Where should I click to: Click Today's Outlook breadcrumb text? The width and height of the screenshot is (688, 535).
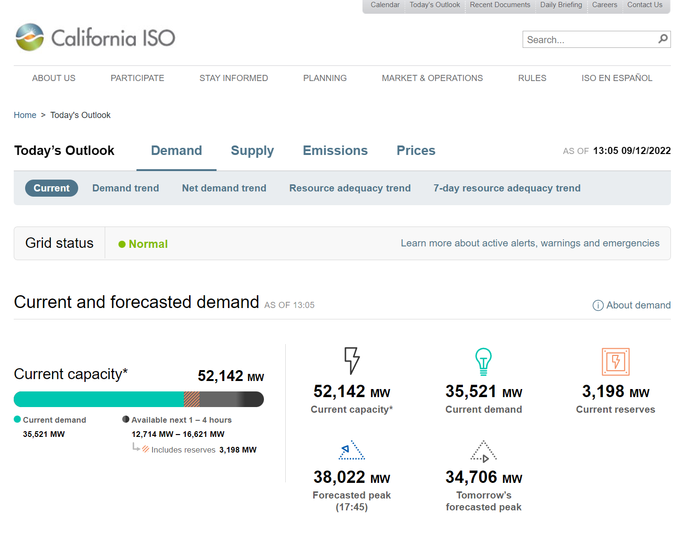pos(81,115)
